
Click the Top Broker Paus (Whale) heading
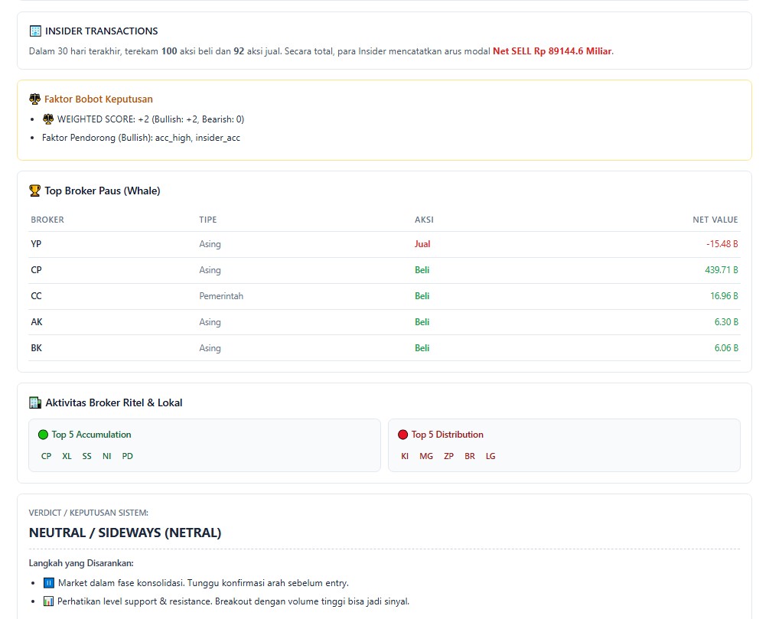point(103,191)
